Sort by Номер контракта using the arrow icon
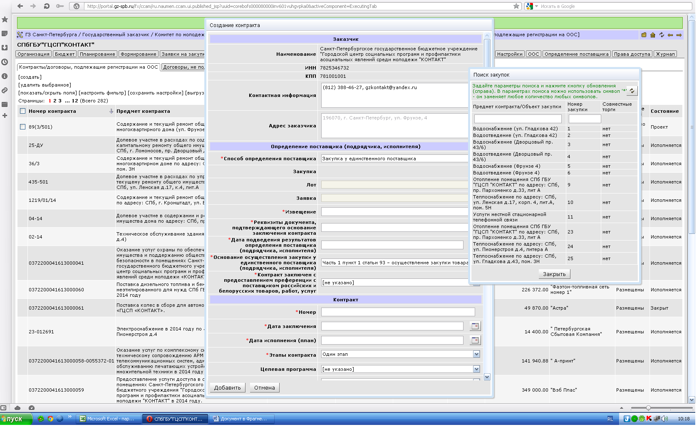 pos(111,111)
